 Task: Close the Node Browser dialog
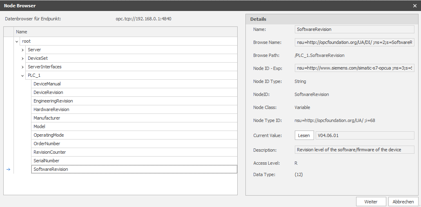(415, 6)
